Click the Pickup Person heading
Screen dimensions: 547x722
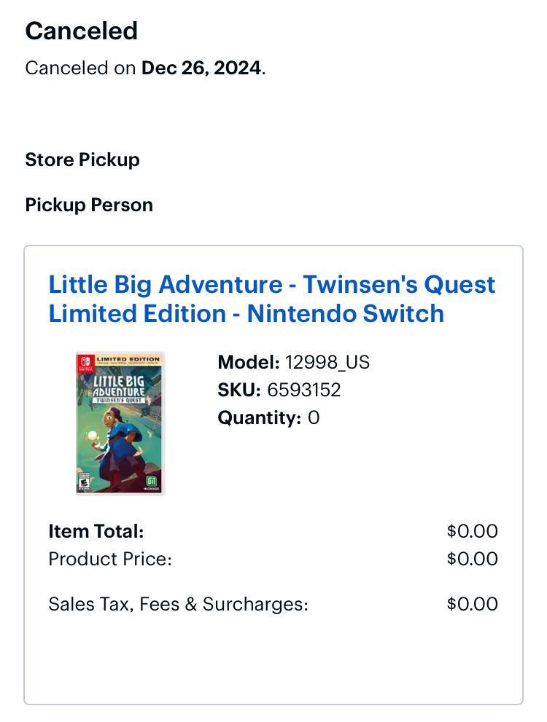[x=89, y=205]
